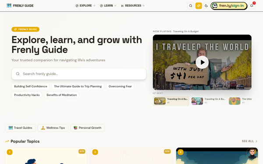
Task: Select the Building Self Confidence chip
Action: click(31, 86)
